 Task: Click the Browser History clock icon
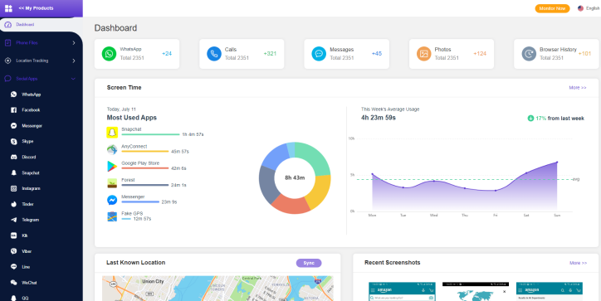pos(529,54)
